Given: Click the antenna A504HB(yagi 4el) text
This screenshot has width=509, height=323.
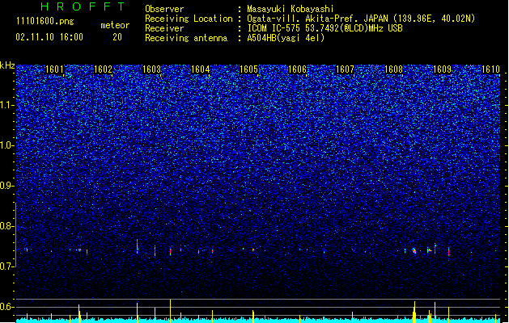Looking at the screenshot, I should pyautogui.click(x=286, y=38).
